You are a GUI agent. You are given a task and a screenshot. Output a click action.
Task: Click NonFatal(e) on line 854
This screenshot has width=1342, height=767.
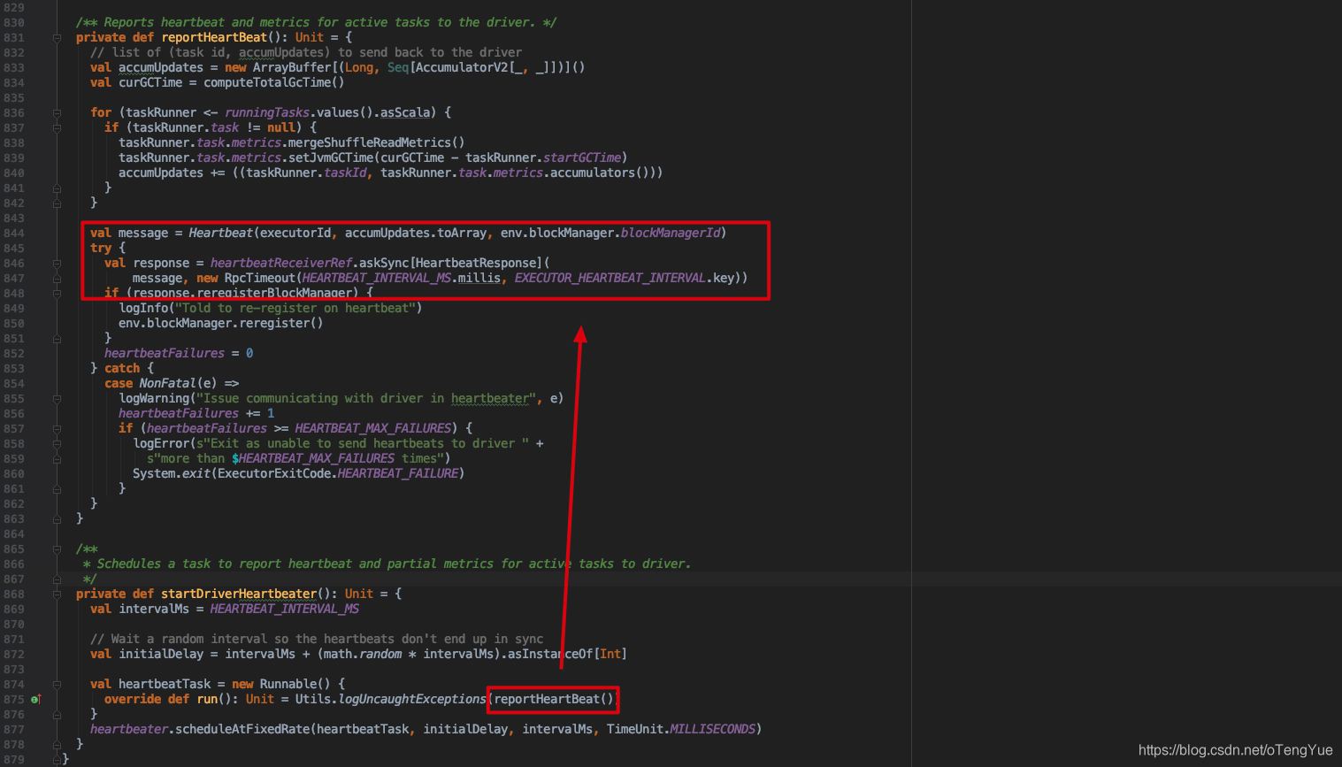[x=179, y=383]
